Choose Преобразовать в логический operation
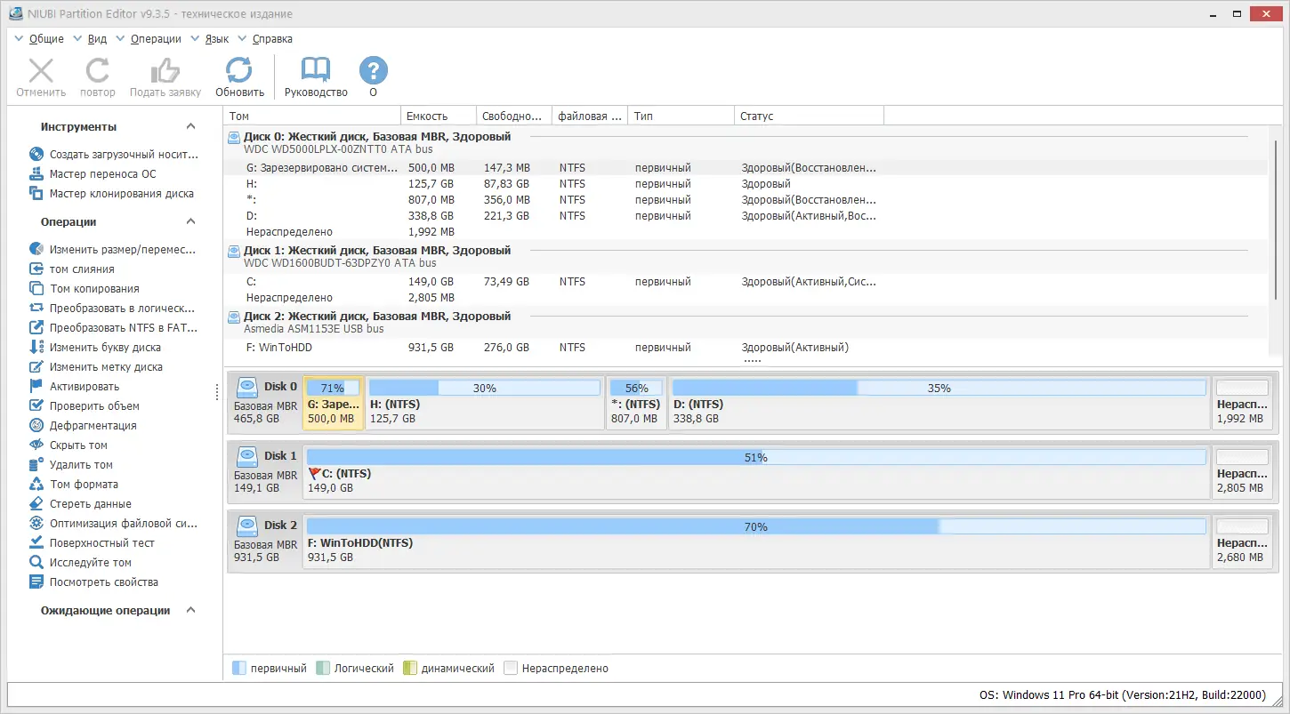Screen dimensions: 1290x714 [x=113, y=309]
